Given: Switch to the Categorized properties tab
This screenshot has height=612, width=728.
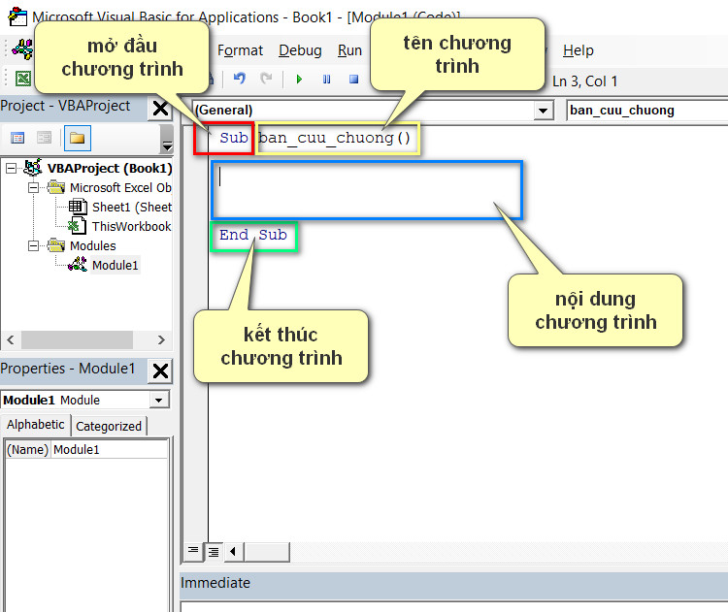Looking at the screenshot, I should (109, 426).
